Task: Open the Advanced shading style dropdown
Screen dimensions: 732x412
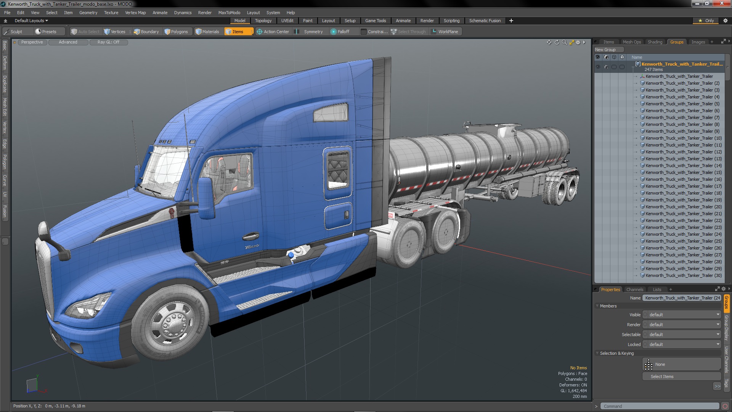Action: click(68, 42)
